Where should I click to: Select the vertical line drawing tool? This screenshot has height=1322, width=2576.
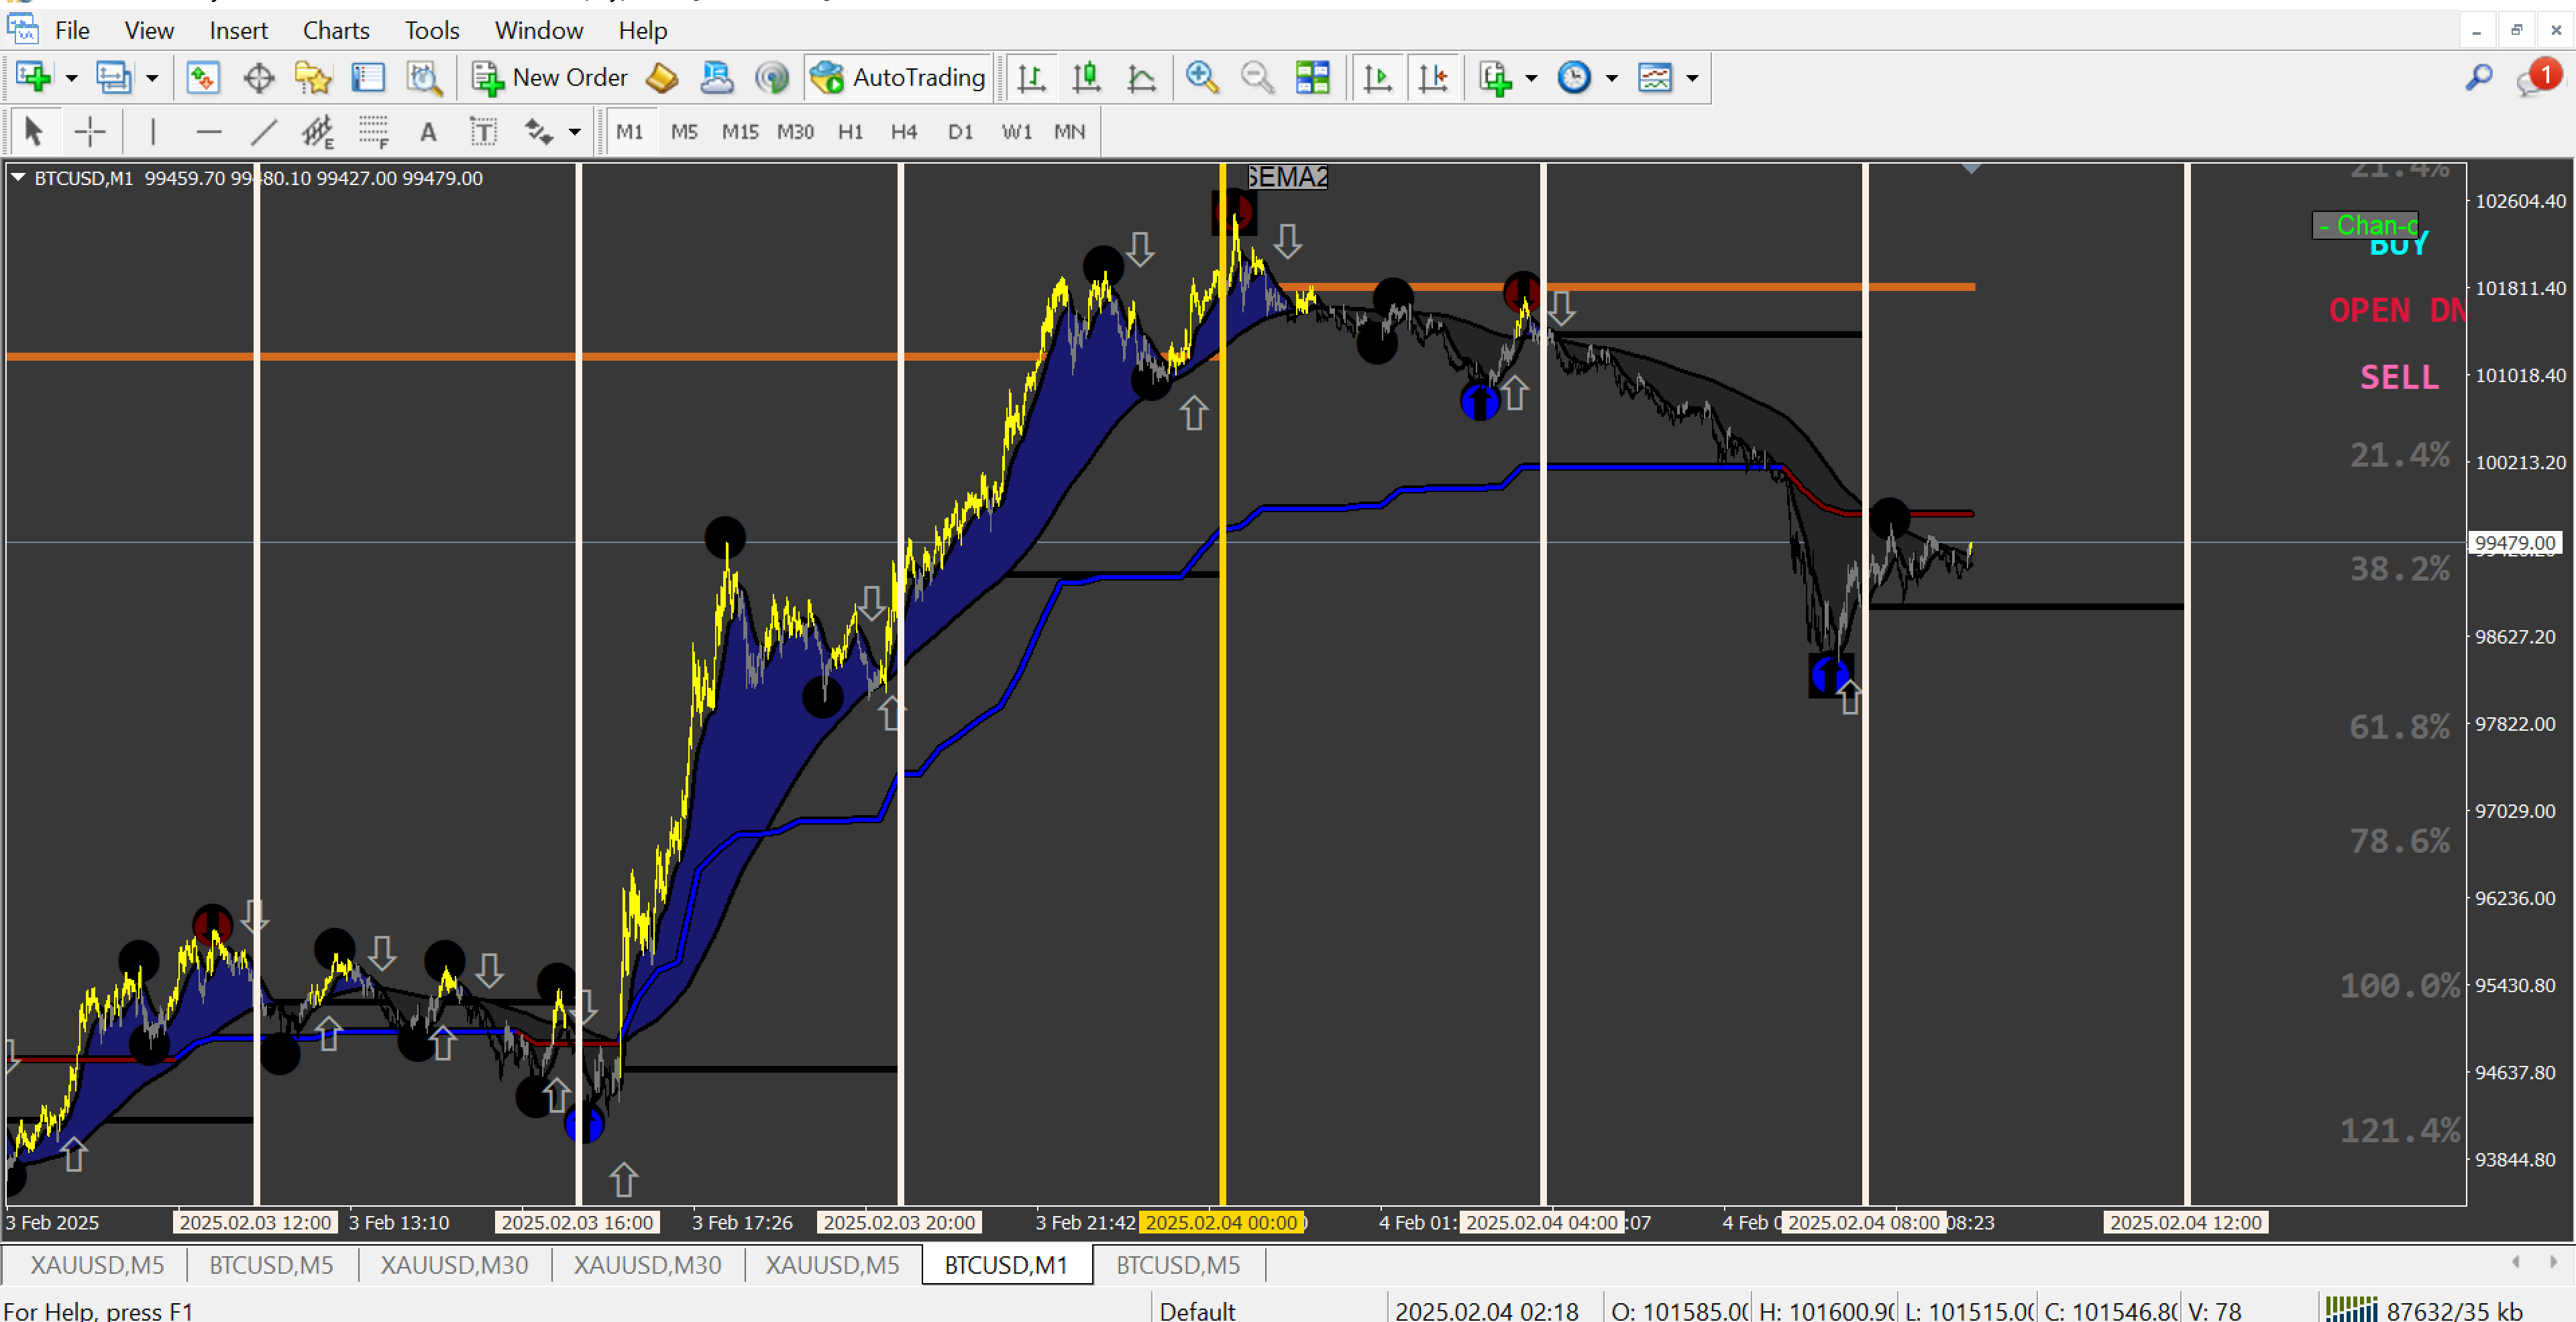(152, 131)
